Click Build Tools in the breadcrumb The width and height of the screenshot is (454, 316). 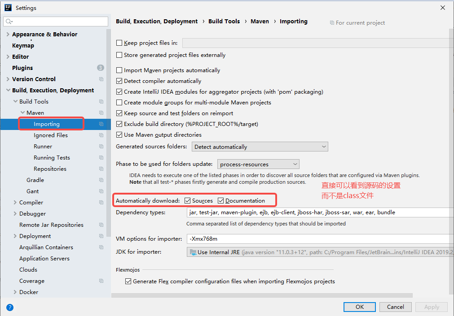point(224,22)
